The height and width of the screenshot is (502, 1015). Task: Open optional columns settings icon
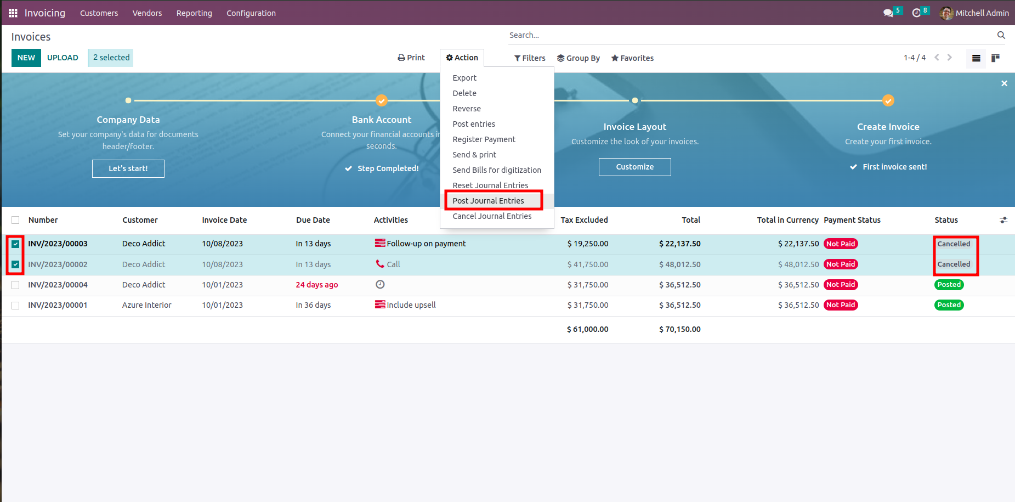[x=1003, y=220]
